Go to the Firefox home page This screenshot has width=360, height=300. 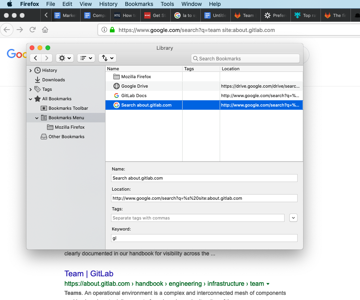click(x=45, y=30)
